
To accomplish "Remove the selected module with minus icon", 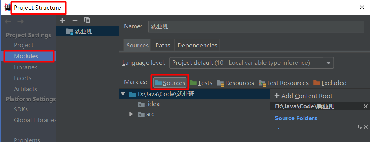I will point(74,20).
